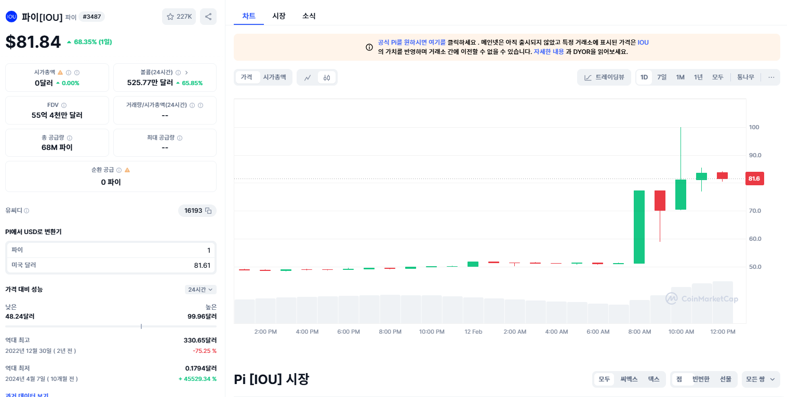
Task: Follow the 공식 PI를 원하시면 여기를 link
Action: 411,43
